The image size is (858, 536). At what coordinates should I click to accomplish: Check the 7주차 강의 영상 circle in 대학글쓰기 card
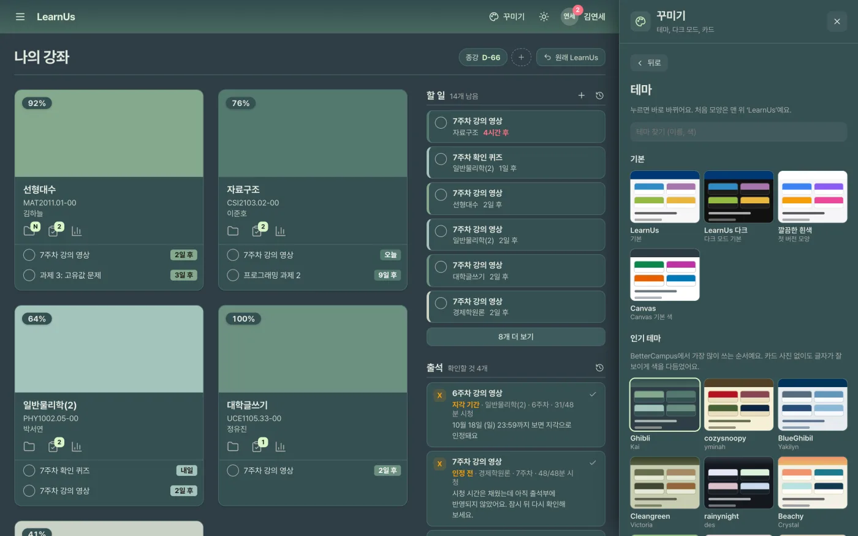tap(233, 470)
